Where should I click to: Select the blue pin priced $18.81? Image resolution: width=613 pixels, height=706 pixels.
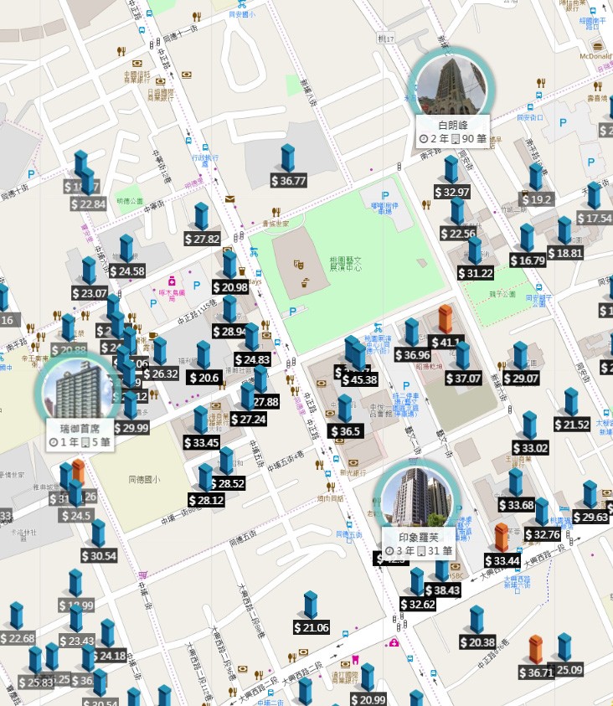(564, 230)
